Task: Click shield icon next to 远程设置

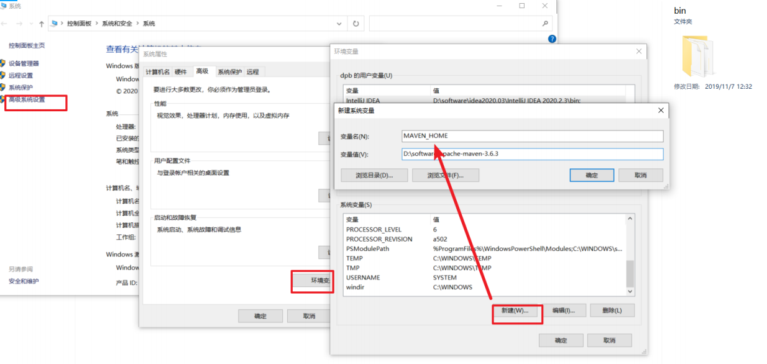Action: 2,75
